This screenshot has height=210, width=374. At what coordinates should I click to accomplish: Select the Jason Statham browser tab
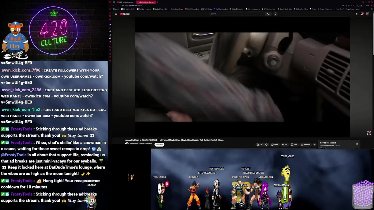[146, 2]
